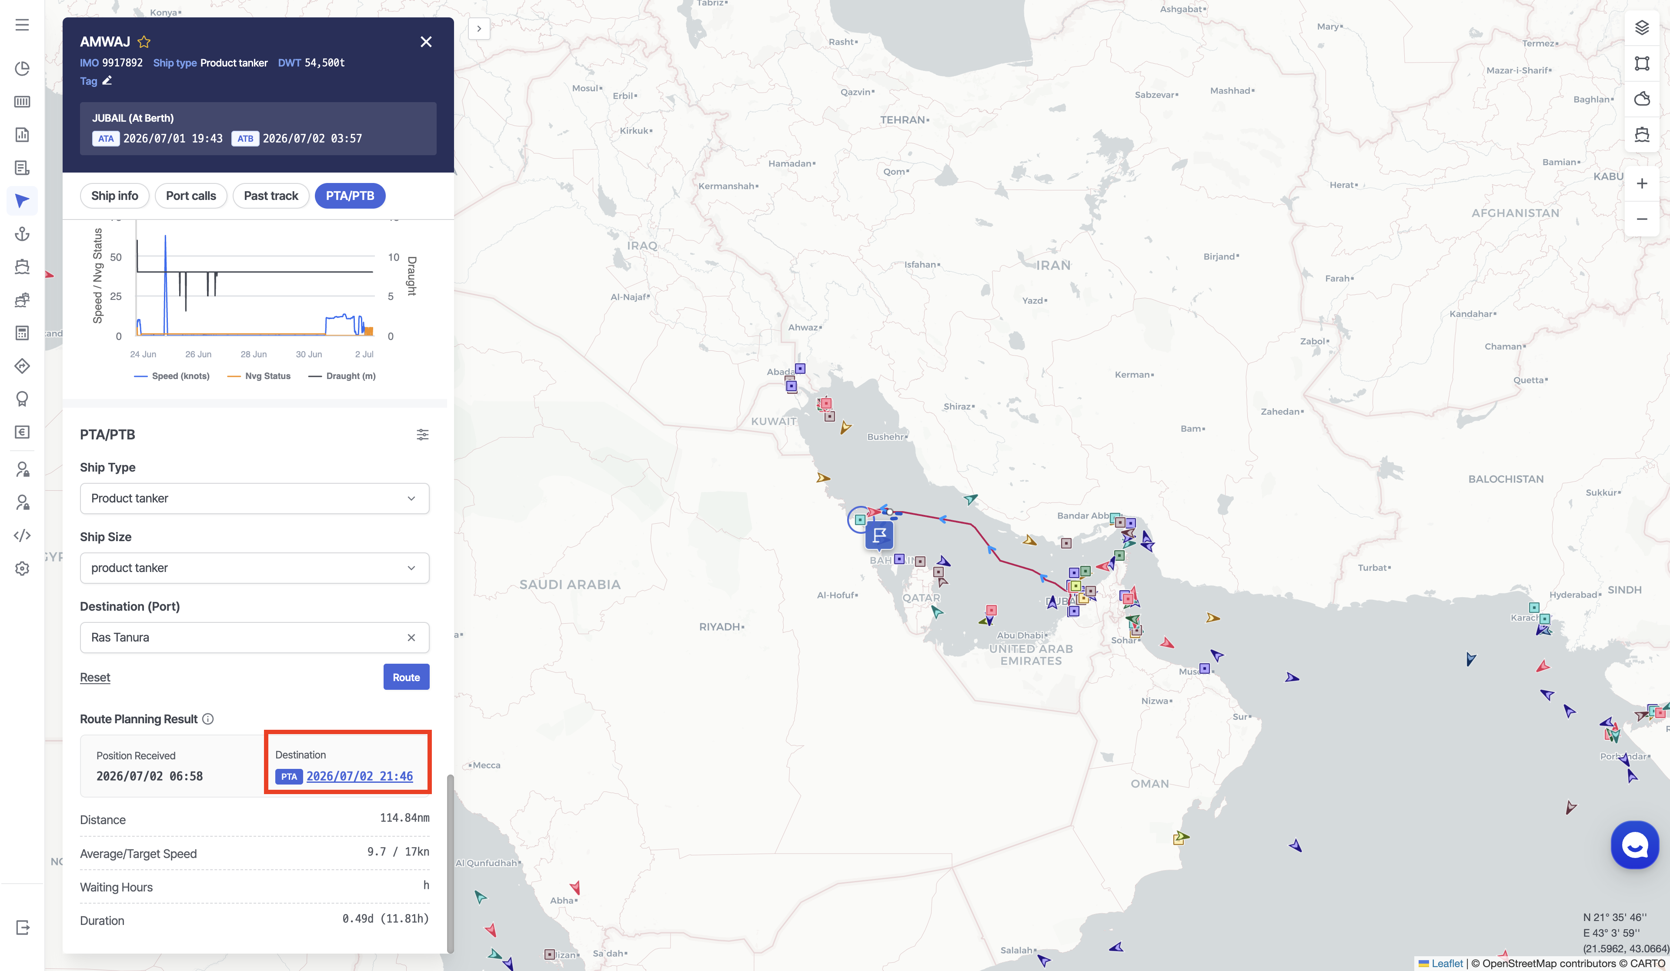The height and width of the screenshot is (971, 1670).
Task: Click Position Received 2026/07/02 06:58
Action: (150, 775)
